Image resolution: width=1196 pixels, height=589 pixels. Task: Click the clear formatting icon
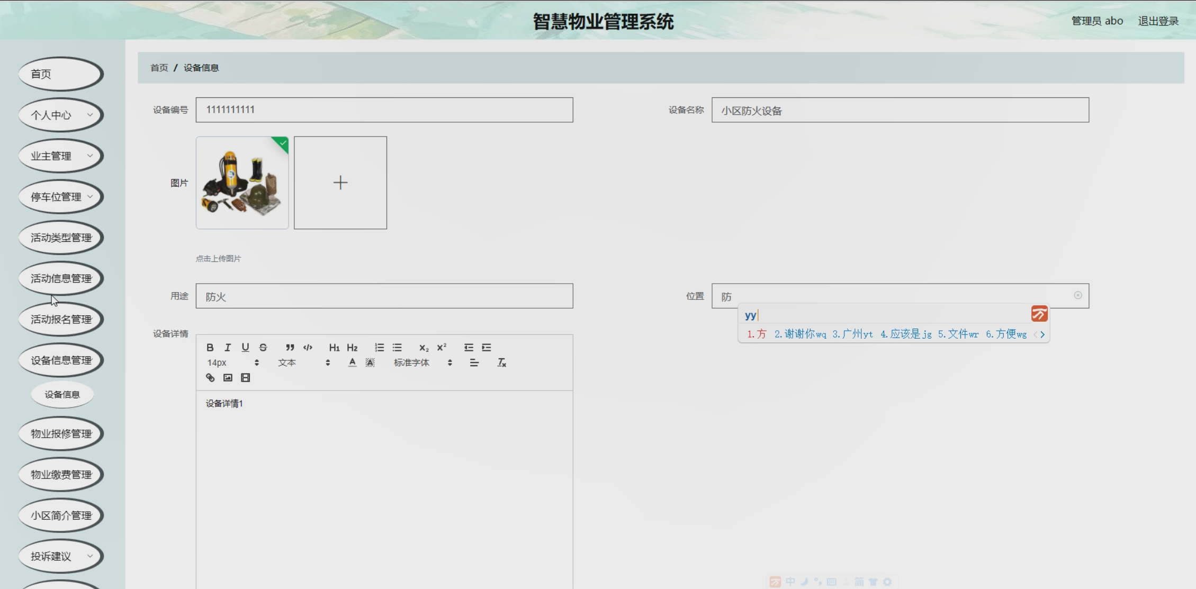click(501, 363)
